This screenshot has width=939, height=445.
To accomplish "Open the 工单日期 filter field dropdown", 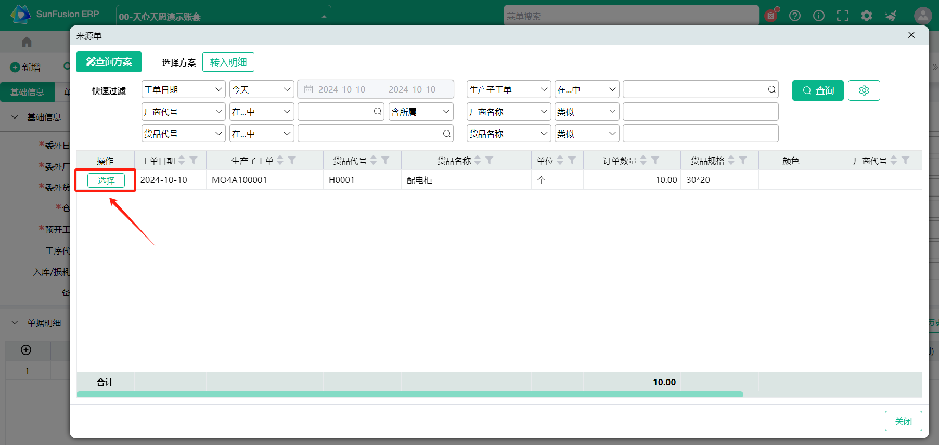I will pos(184,89).
